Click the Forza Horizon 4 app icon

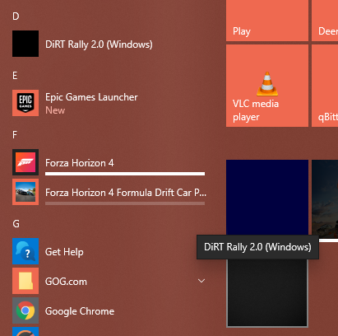tap(25, 162)
